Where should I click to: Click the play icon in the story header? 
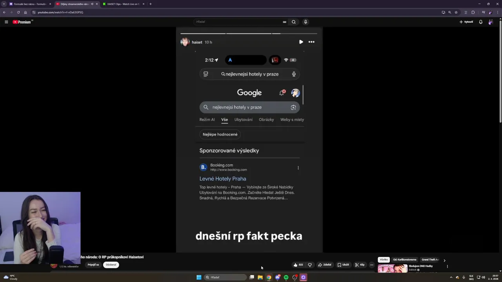301,42
